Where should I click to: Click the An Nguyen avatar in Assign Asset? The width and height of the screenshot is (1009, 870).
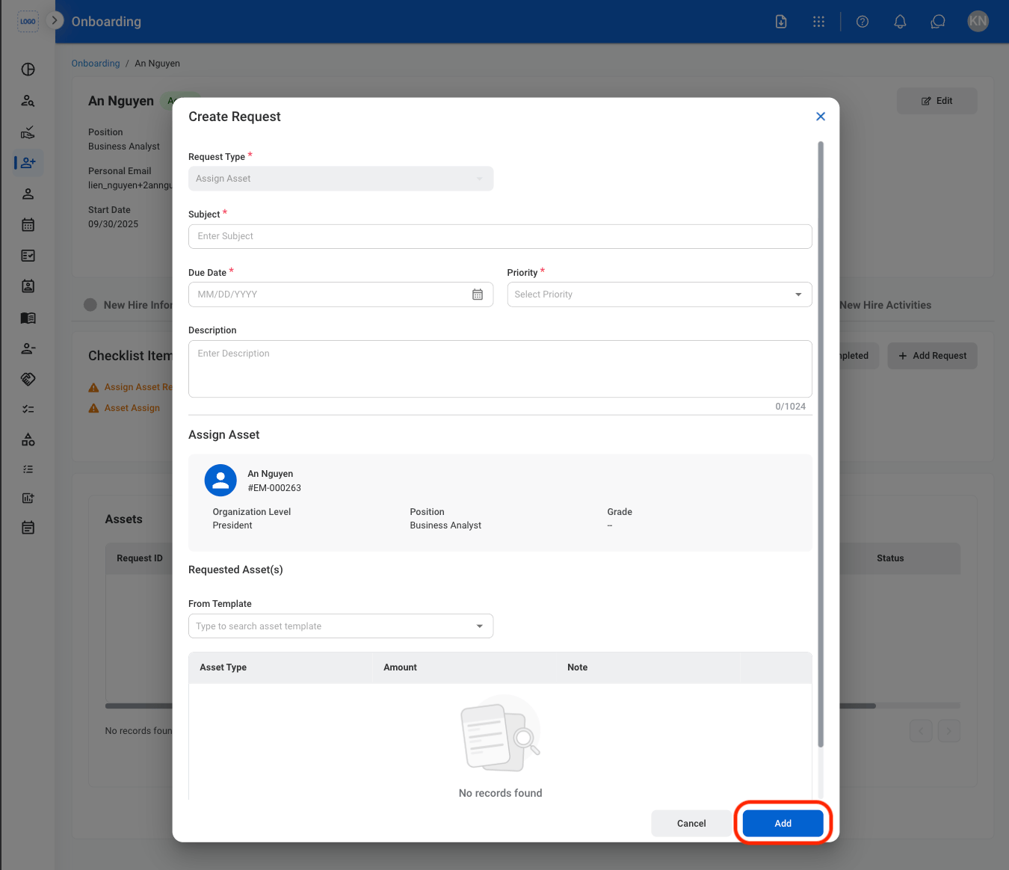click(x=220, y=481)
